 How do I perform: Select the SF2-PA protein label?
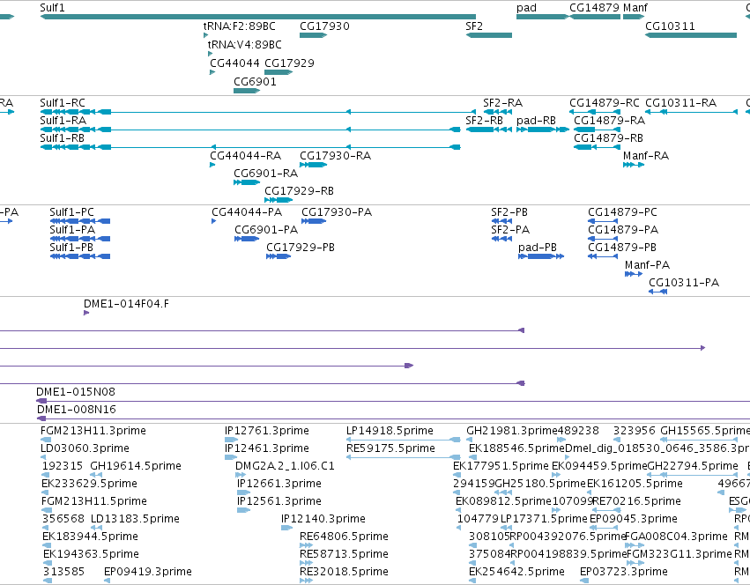point(511,230)
